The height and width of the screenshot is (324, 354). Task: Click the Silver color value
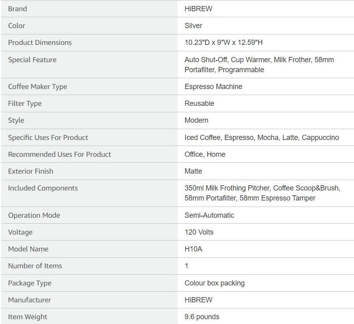tap(193, 26)
